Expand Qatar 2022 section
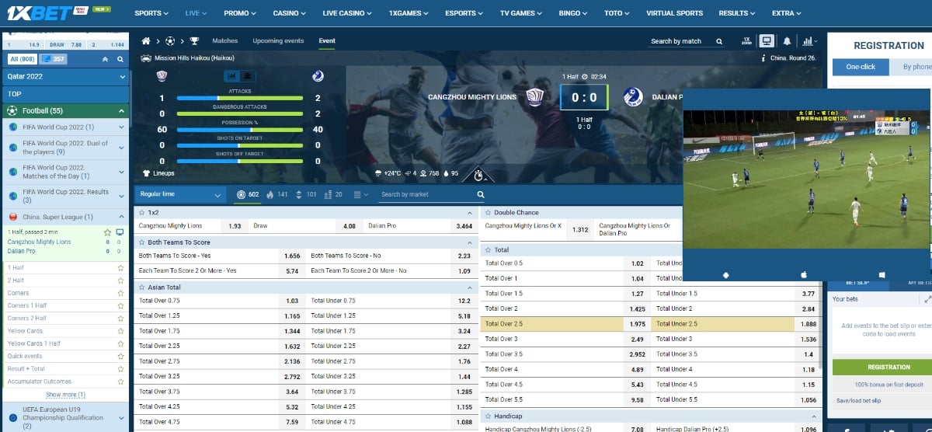 click(x=64, y=77)
